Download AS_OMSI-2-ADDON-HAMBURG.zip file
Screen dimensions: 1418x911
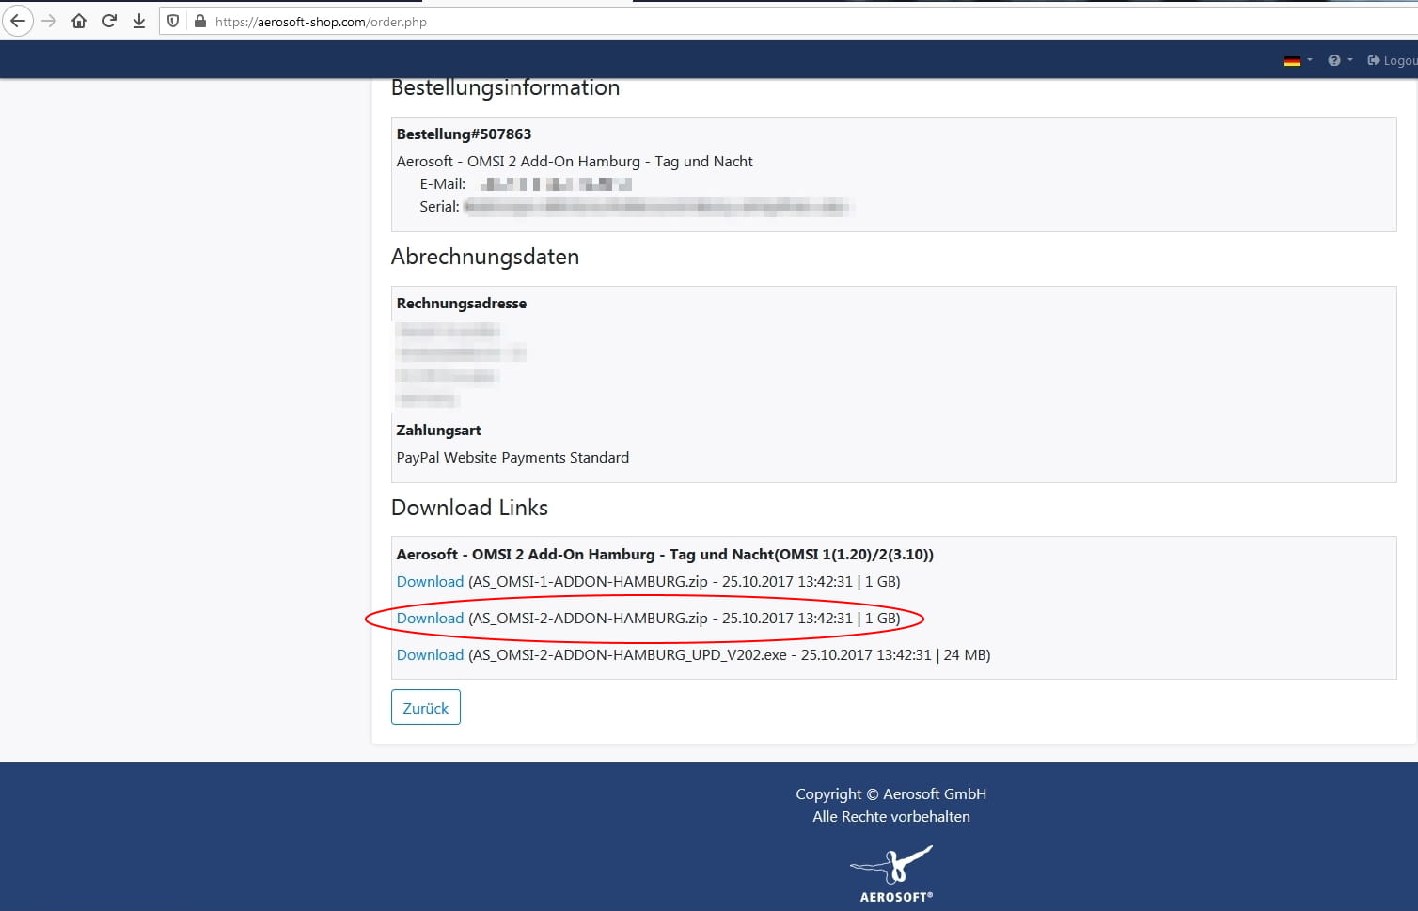pyautogui.click(x=430, y=618)
